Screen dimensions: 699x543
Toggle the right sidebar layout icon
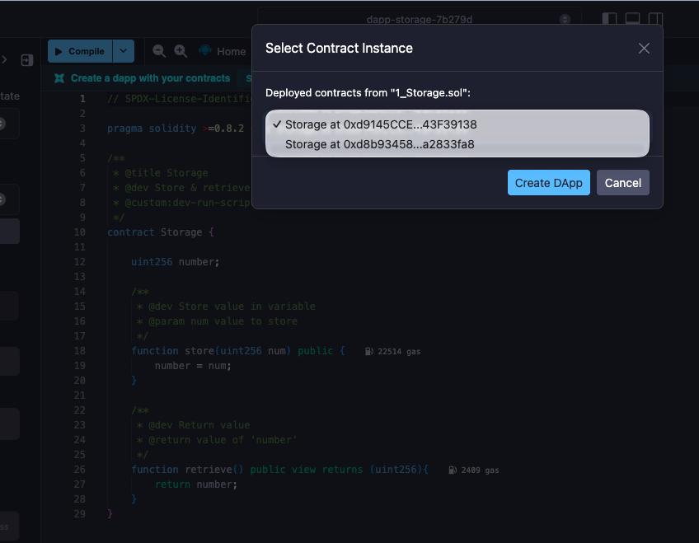655,19
